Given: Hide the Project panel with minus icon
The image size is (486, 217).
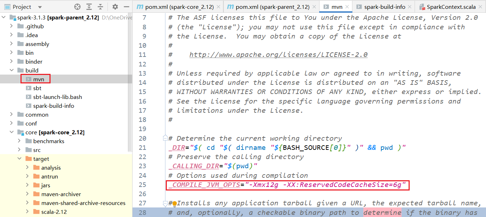Looking at the screenshot, I should (127, 7).
